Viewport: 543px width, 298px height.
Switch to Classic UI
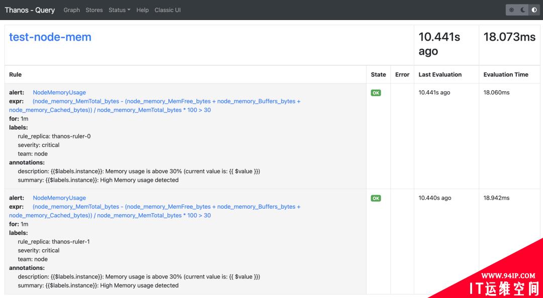(x=167, y=10)
